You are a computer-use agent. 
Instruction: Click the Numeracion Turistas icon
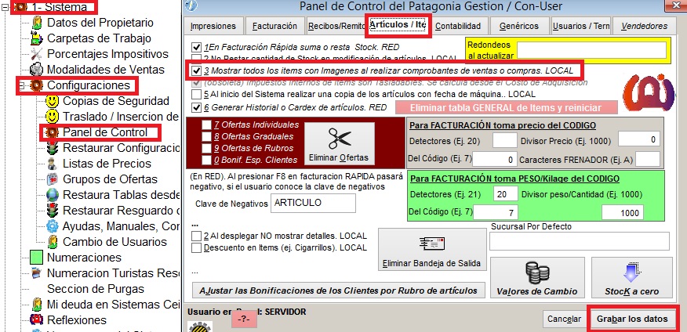37,273
